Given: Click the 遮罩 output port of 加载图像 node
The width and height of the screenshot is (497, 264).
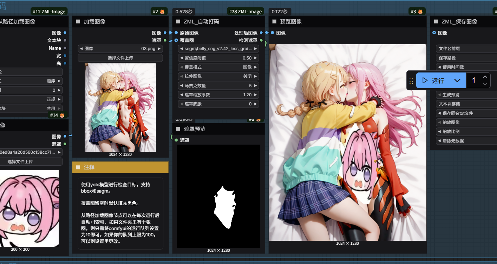Looking at the screenshot, I should point(165,40).
